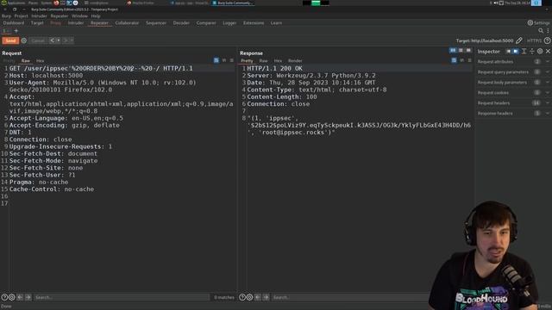Open the Collaborator tab
Viewport: 552px width, 310px height.
[x=127, y=23]
